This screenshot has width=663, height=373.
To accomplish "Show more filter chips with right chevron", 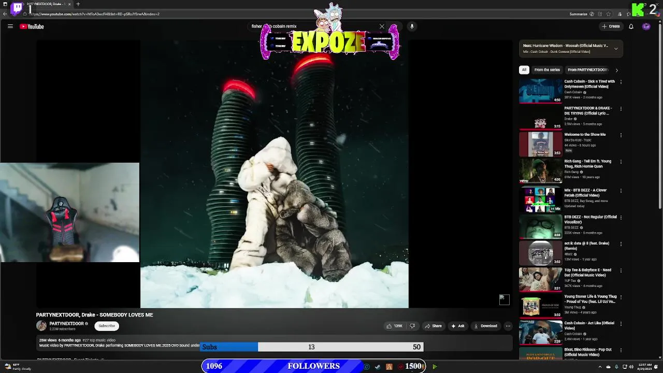I will pyautogui.click(x=616, y=70).
